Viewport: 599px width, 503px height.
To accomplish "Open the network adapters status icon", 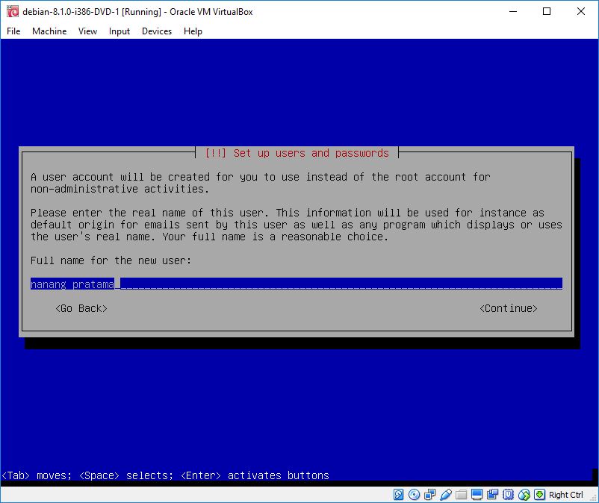I will (x=429, y=495).
